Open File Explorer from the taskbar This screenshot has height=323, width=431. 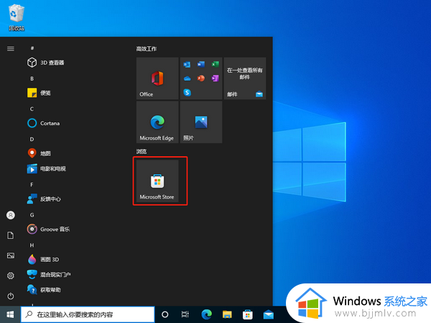227,314
